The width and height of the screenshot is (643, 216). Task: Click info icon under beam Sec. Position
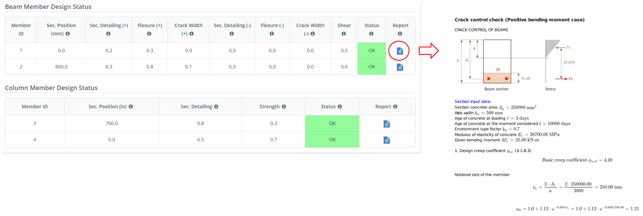[x=68, y=34]
